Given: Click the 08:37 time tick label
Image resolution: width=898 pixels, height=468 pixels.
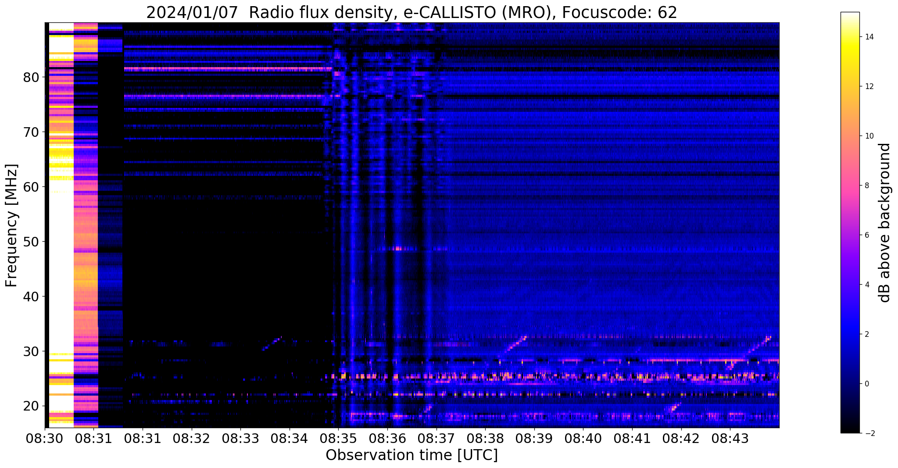Looking at the screenshot, I should 436,438.
